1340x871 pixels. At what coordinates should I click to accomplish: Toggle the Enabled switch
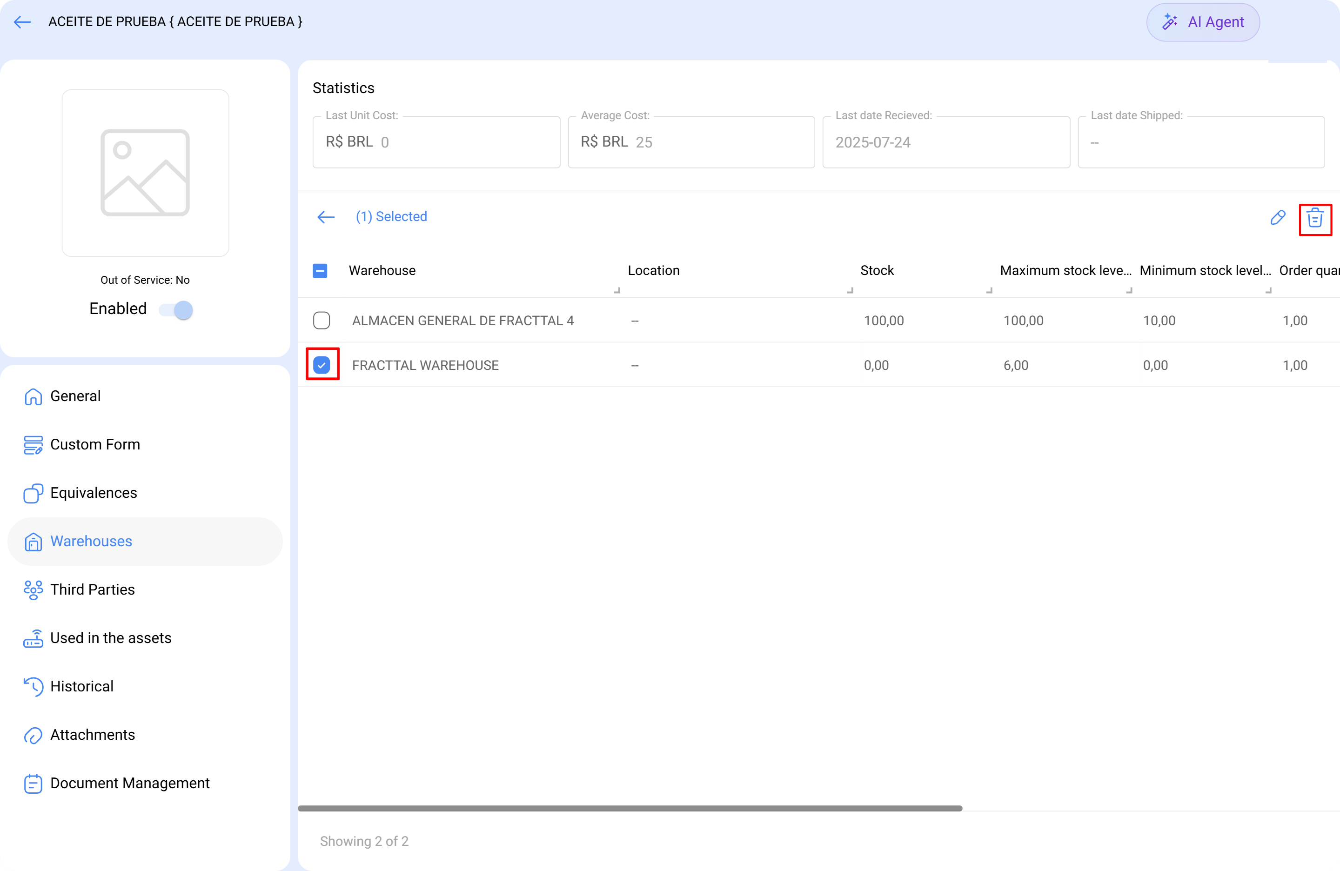tap(176, 310)
